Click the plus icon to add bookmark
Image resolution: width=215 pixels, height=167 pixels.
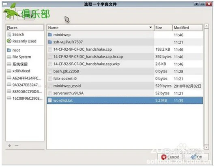[10, 146]
